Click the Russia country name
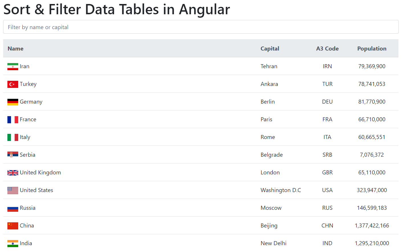 28,208
